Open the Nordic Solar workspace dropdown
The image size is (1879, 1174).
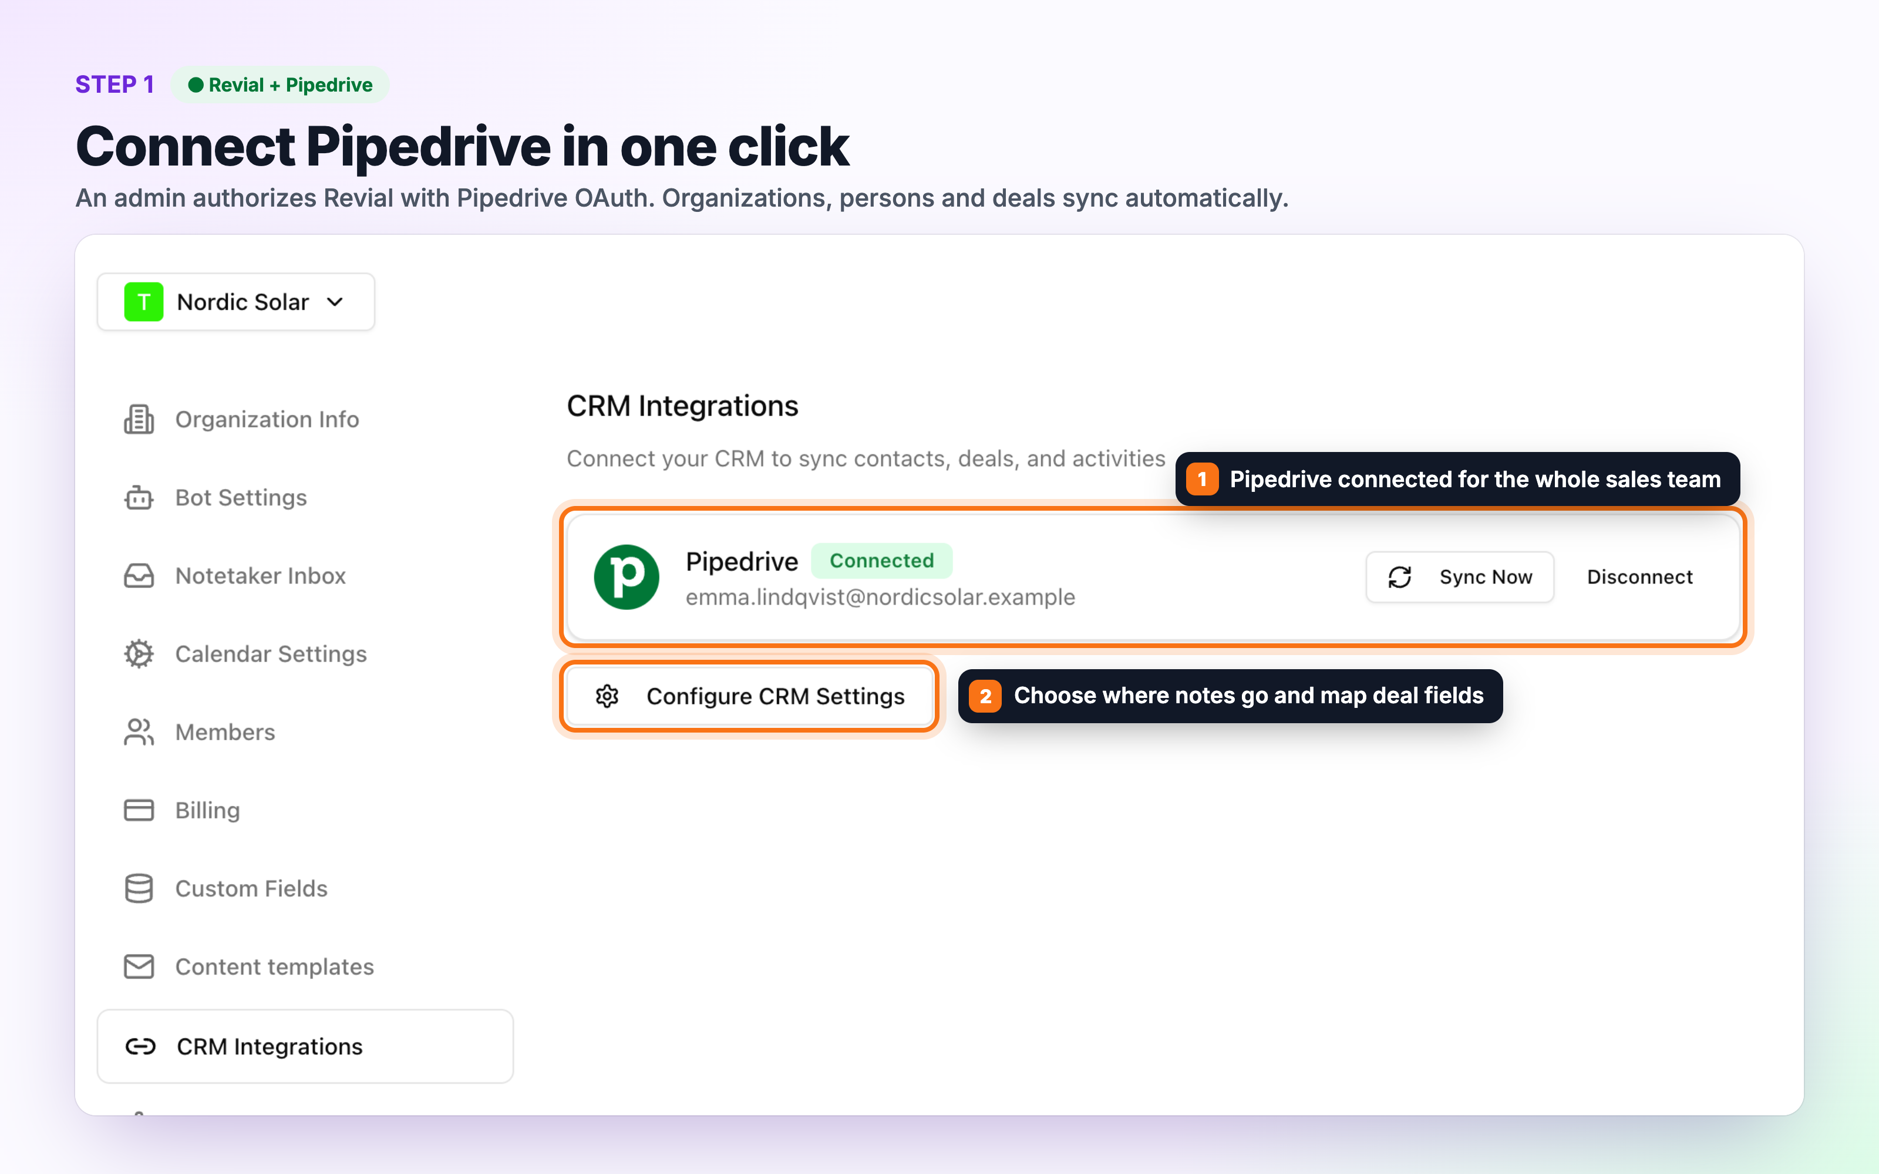click(235, 302)
